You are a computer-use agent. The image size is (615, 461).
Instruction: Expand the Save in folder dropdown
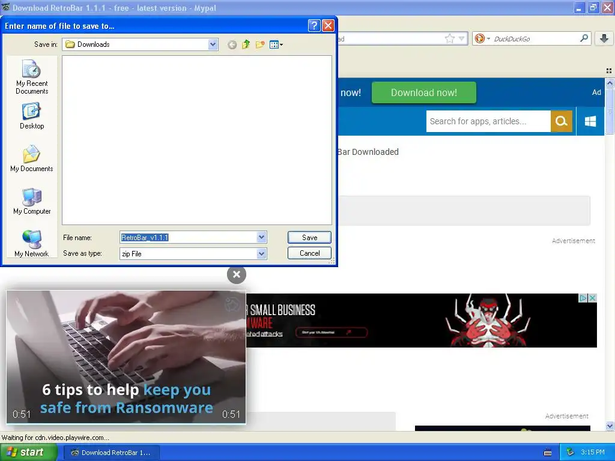pyautogui.click(x=213, y=44)
